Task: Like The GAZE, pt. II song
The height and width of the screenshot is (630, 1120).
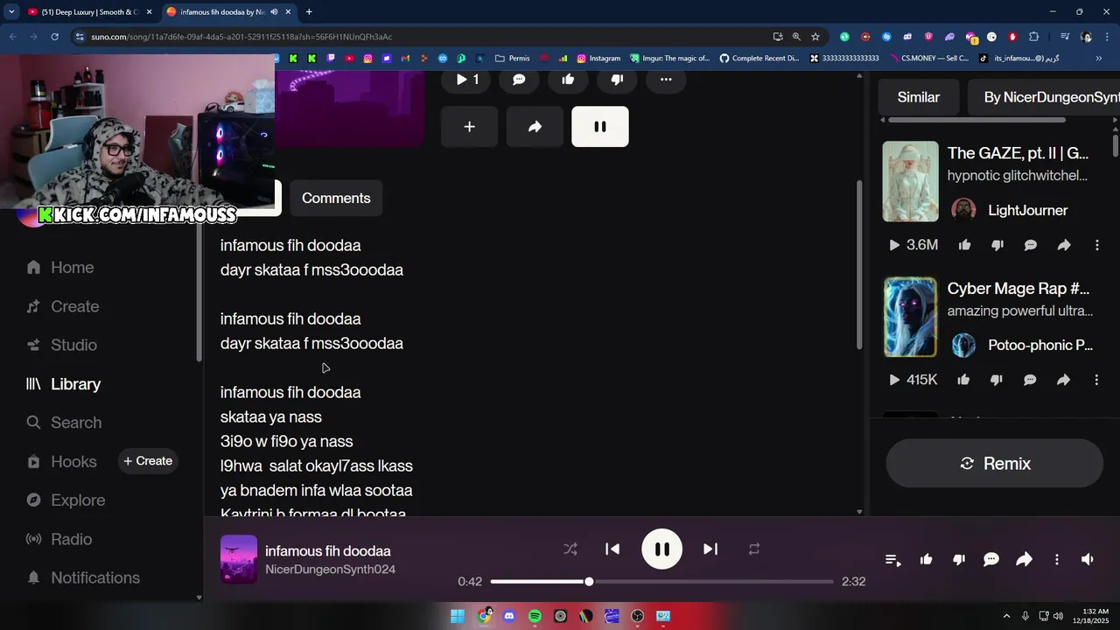Action: click(x=964, y=245)
